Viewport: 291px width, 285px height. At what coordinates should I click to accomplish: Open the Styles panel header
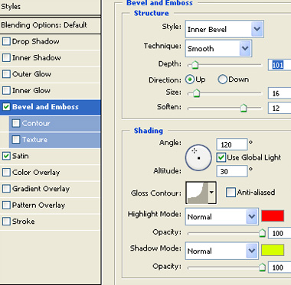(50, 7)
